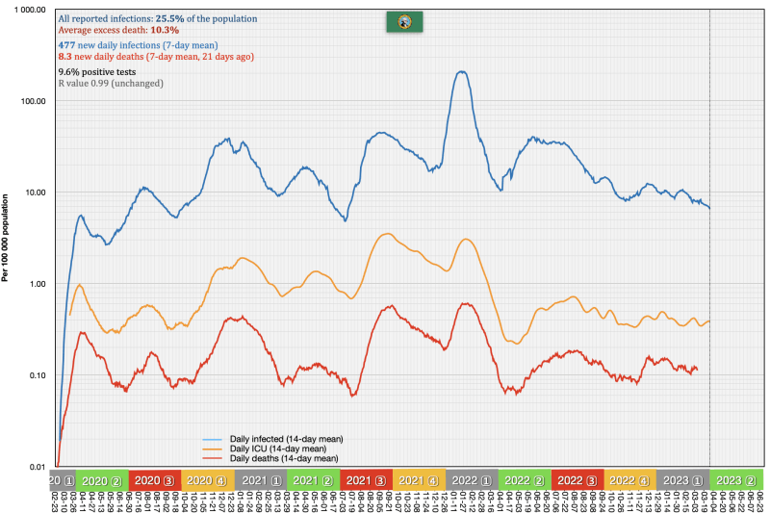Click the 'Per 100 000 population' axis title

point(6,237)
